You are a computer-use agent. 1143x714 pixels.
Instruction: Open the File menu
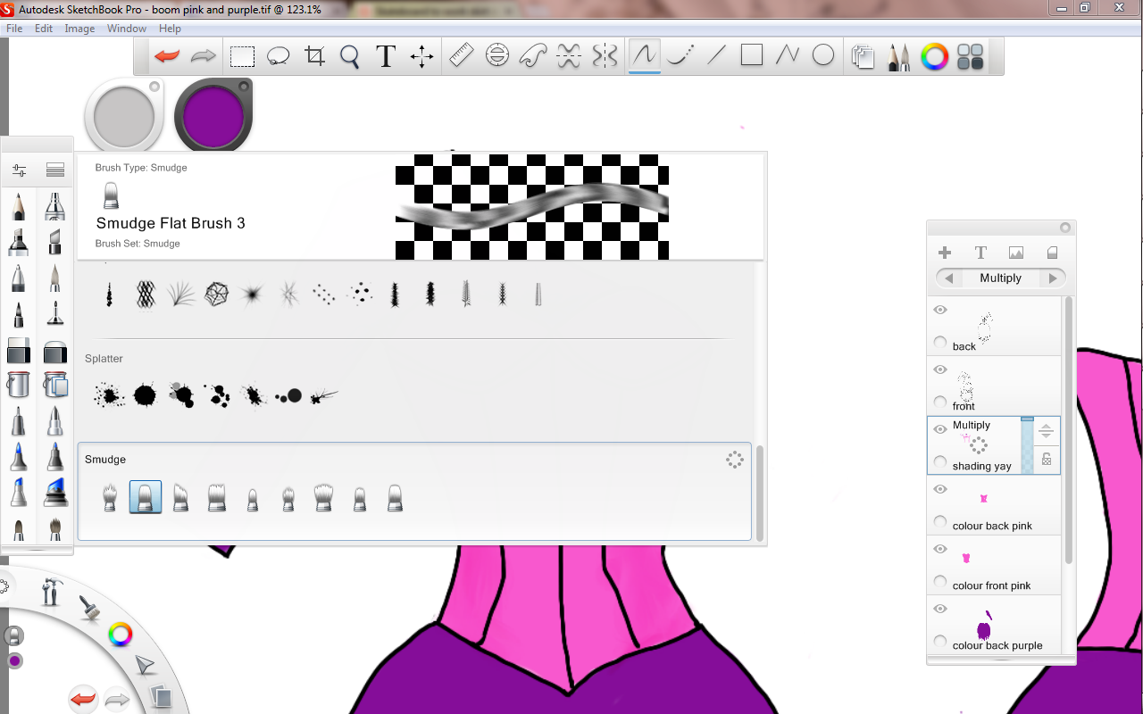[x=14, y=29]
